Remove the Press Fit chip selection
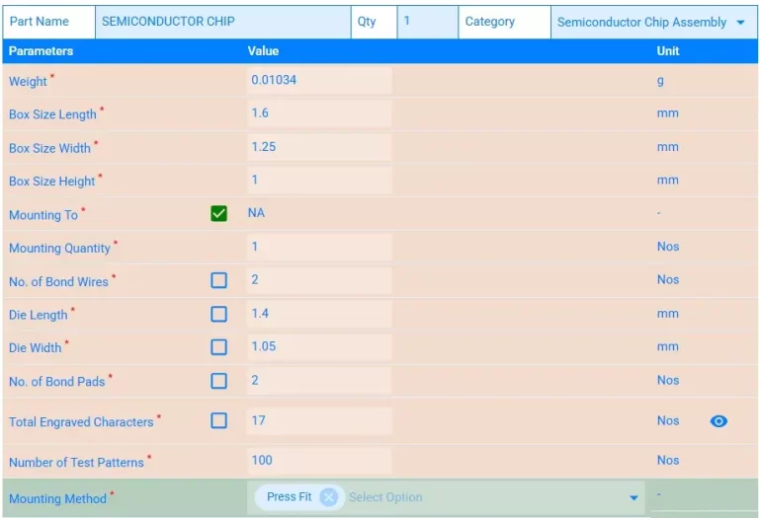Image resolution: width=759 pixels, height=518 pixels. tap(328, 497)
